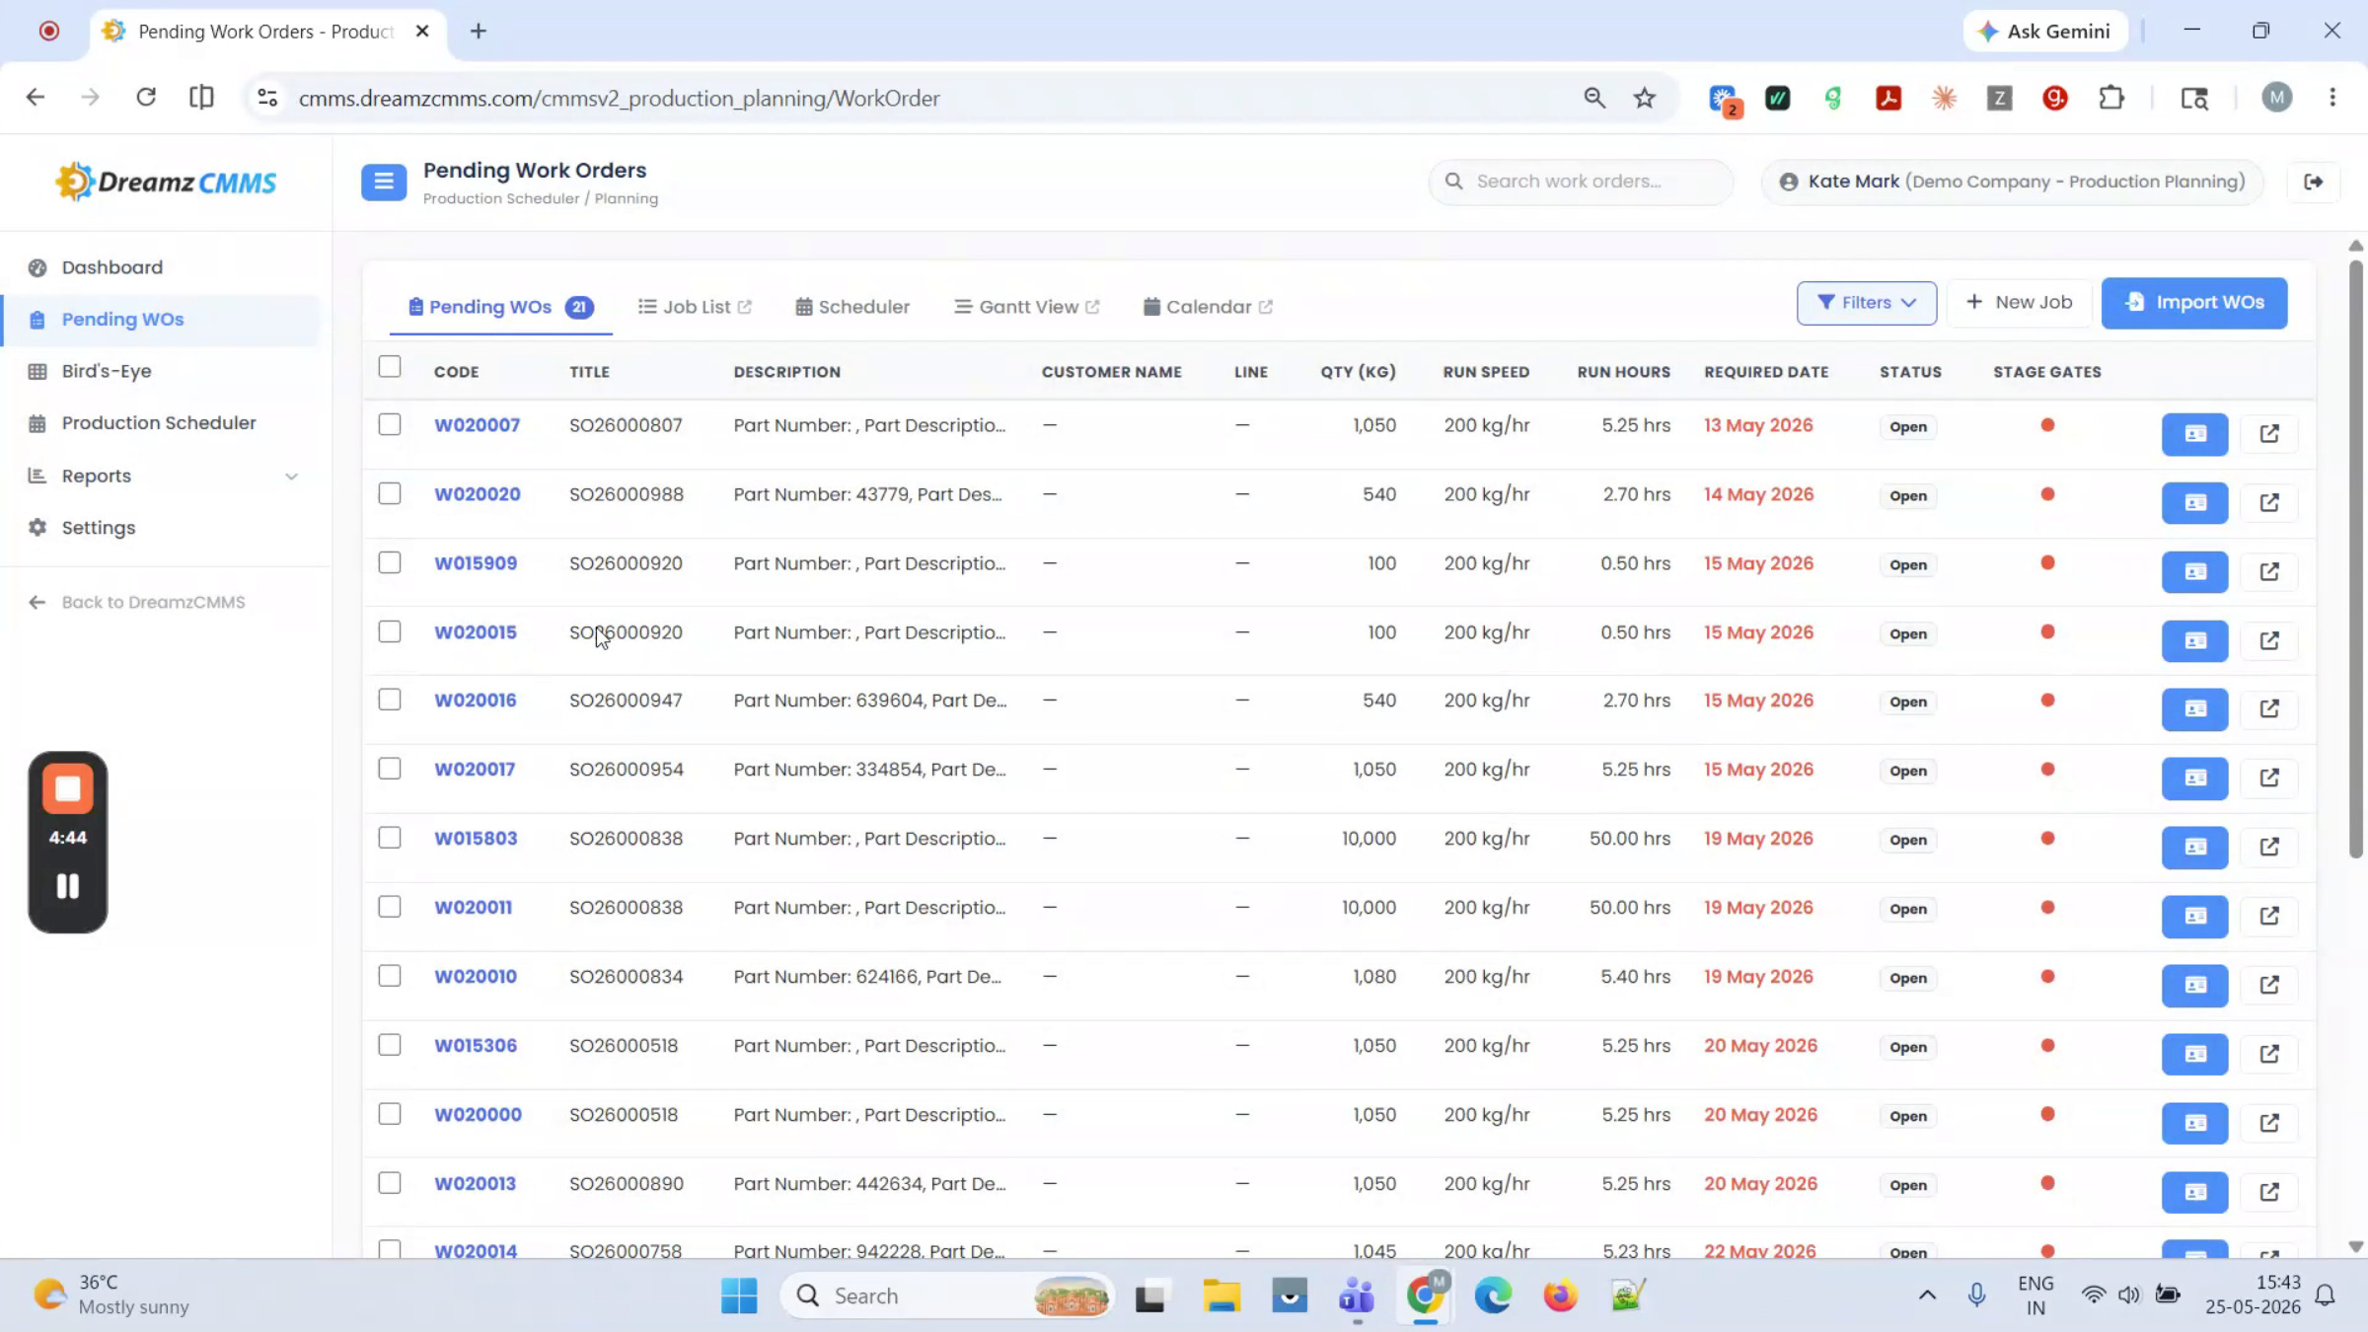Open W020007 in new window icon
Screen dimensions: 2368x1332
[x=2269, y=433]
